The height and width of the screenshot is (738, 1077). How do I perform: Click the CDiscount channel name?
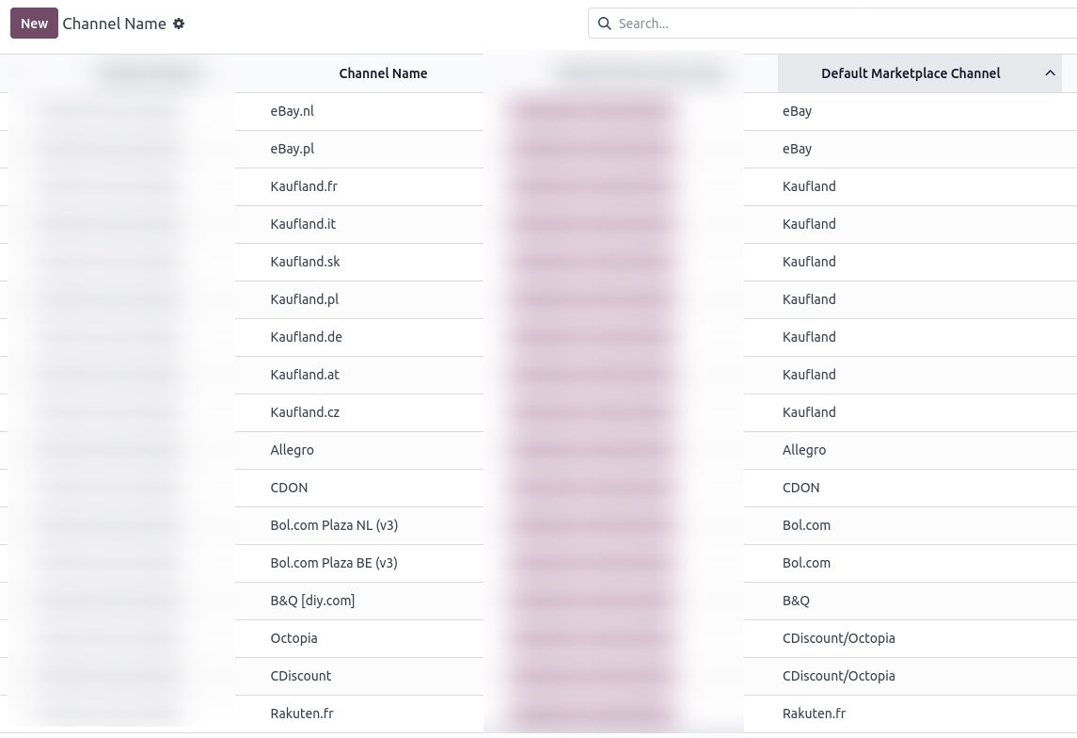pyautogui.click(x=301, y=676)
